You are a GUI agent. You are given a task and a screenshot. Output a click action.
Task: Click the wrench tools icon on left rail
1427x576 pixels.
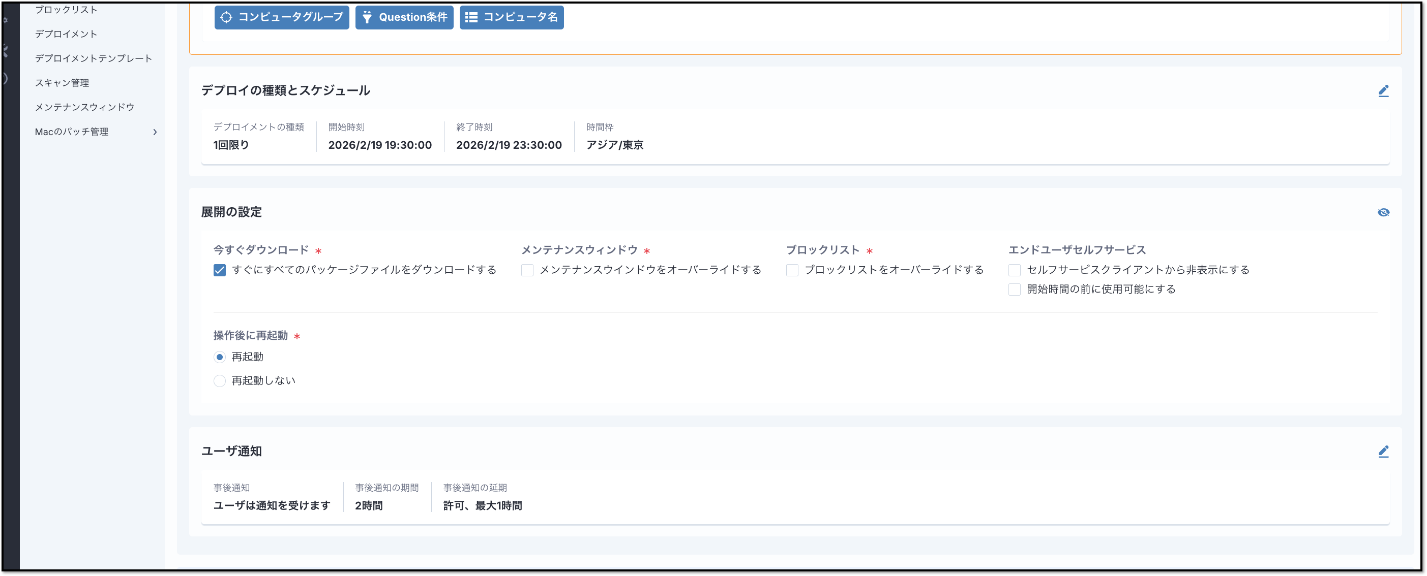pos(6,50)
